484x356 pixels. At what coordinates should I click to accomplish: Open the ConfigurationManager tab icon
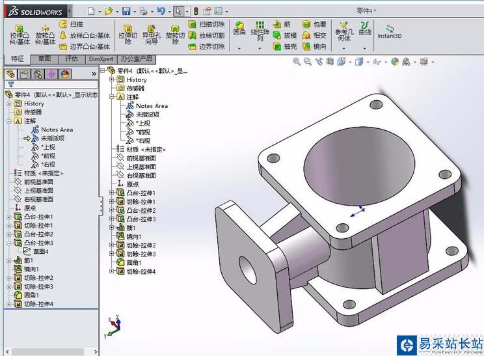[38, 74]
